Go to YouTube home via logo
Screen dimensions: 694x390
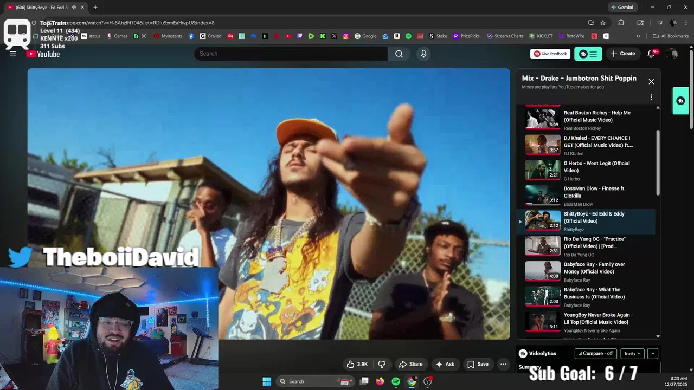[43, 54]
